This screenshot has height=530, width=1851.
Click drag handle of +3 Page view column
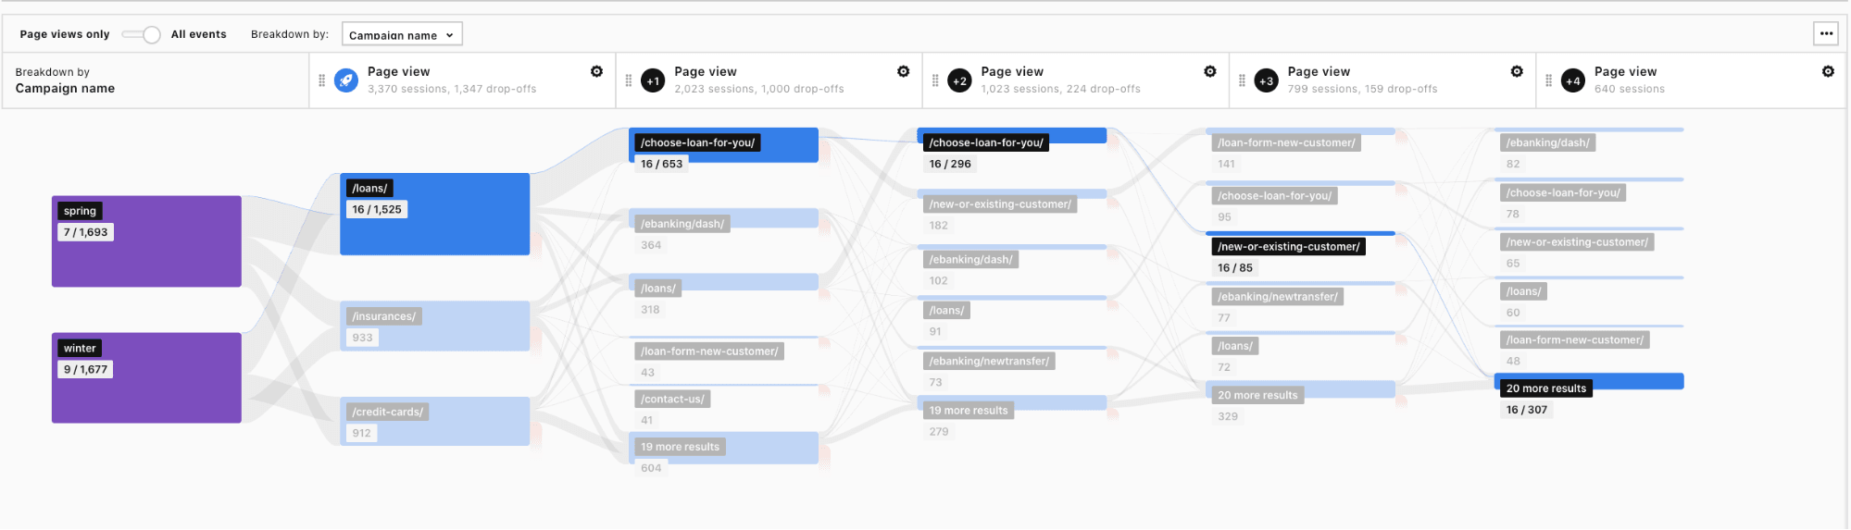(1242, 80)
